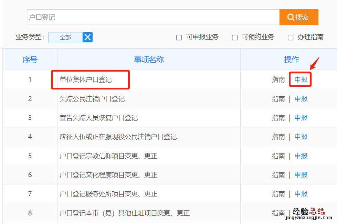Image resolution: width=337 pixels, height=224 pixels.
Task: Enable the 可申报业务 checkbox
Action: click(179, 38)
